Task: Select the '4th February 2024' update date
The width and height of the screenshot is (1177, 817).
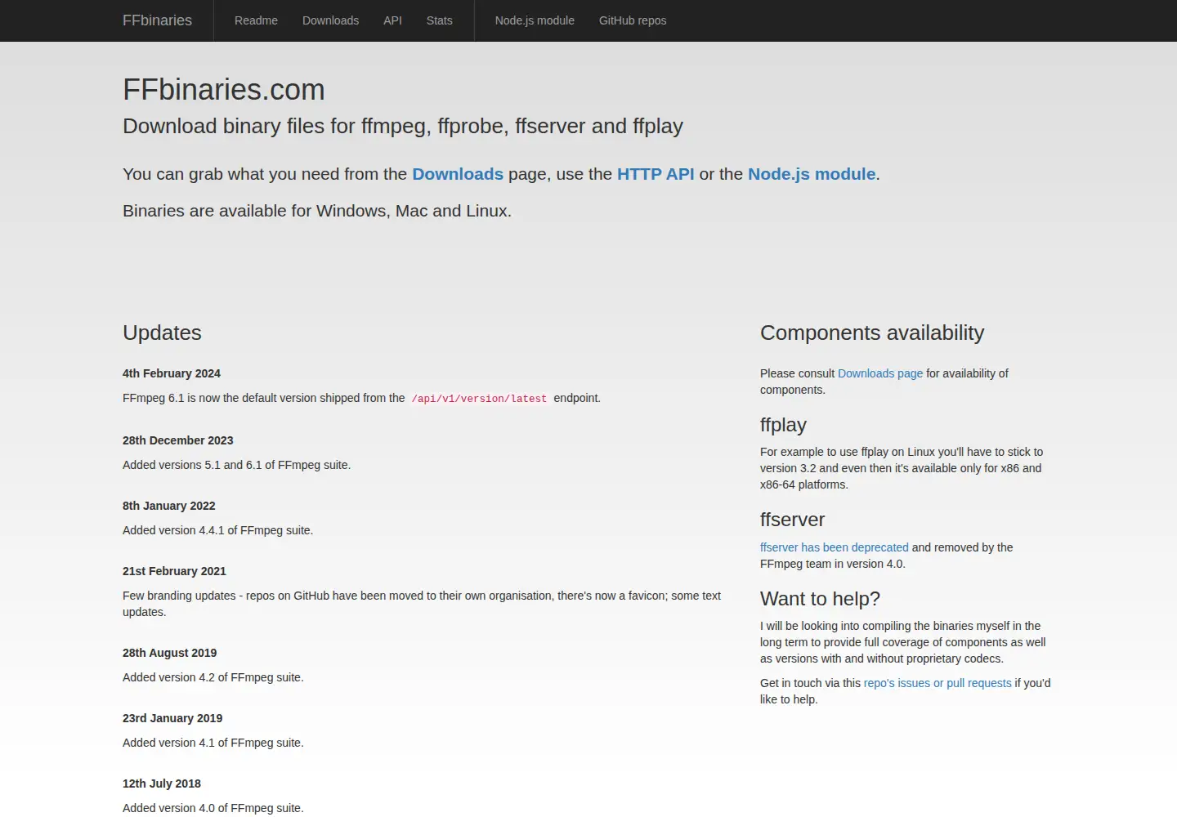Action: [x=172, y=373]
